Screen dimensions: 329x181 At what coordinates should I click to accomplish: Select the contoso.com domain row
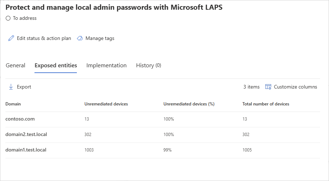[x=20, y=119]
